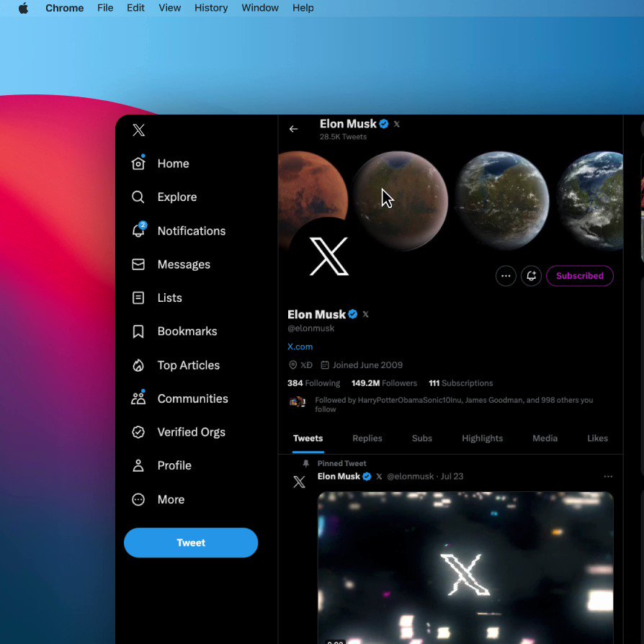The width and height of the screenshot is (644, 644).
Task: Click the Home label in sidebar
Action: click(174, 164)
